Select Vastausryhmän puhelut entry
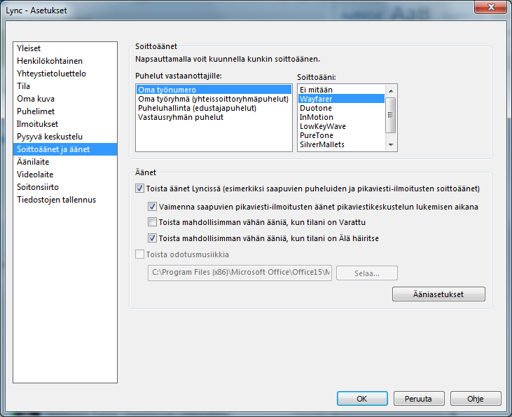 click(x=214, y=117)
